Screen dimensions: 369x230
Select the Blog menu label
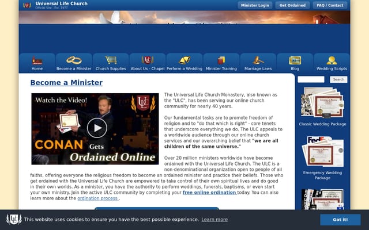295,69
